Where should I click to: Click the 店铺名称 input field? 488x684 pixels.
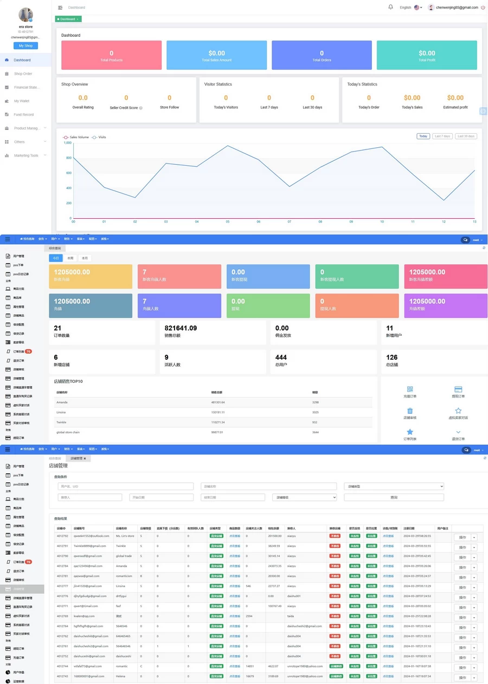(268, 486)
